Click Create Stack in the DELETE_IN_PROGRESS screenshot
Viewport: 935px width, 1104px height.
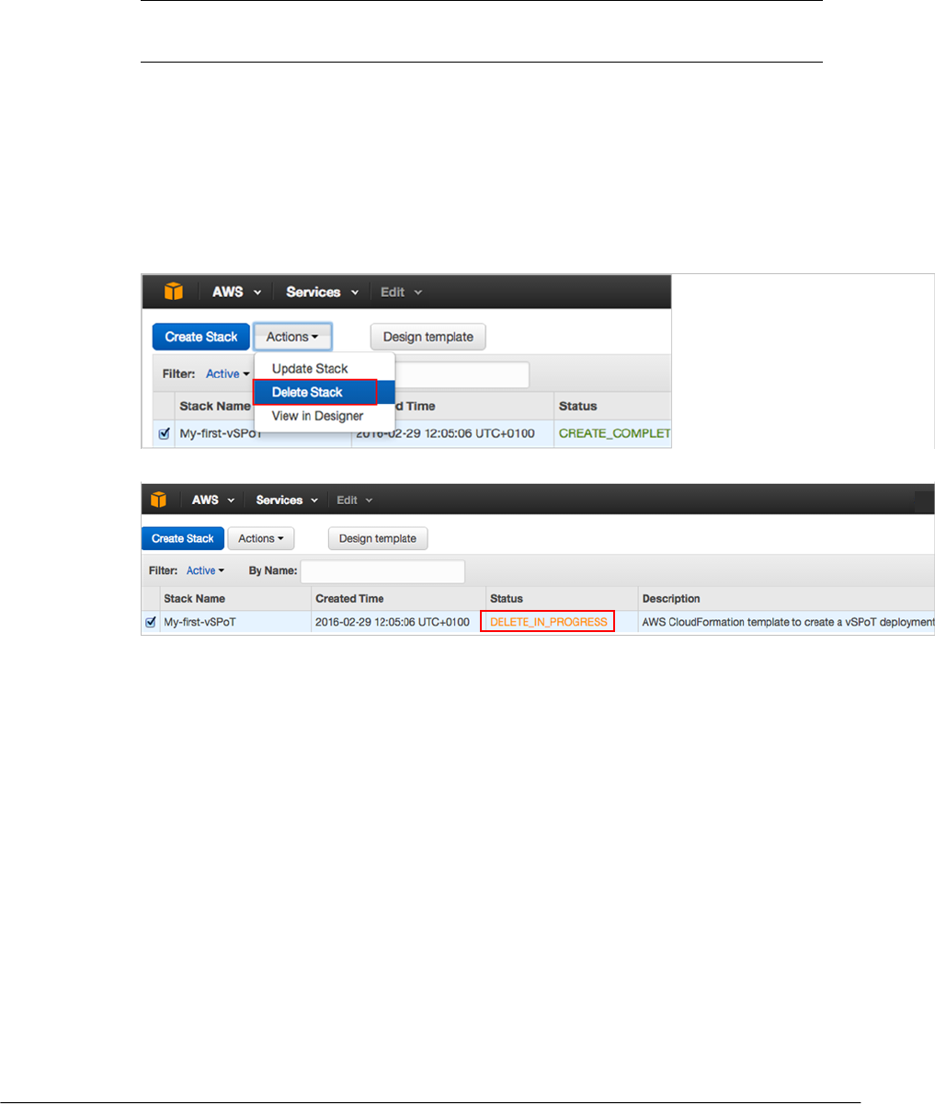pyautogui.click(x=182, y=538)
